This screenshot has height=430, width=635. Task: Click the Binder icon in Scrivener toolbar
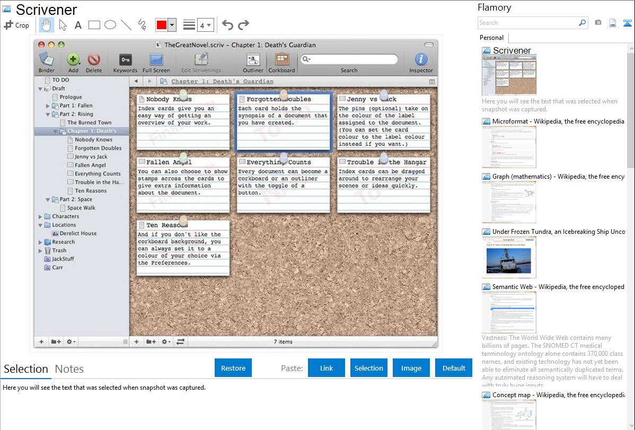pos(47,60)
